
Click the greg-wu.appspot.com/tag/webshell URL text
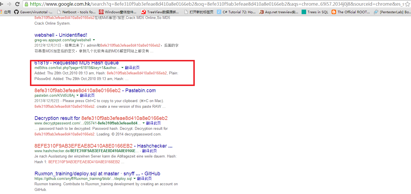pos(63,40)
